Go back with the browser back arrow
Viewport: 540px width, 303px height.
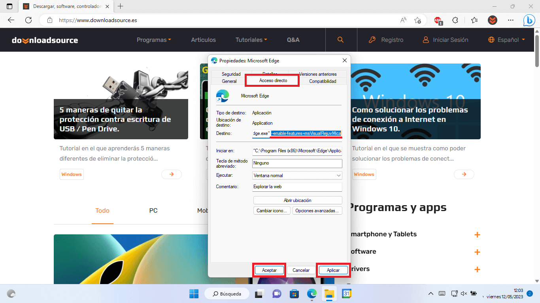11,20
